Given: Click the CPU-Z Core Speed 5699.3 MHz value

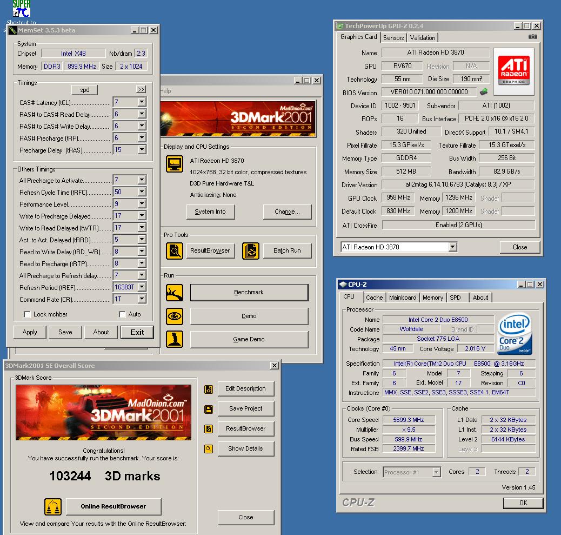Looking at the screenshot, I should pos(409,420).
